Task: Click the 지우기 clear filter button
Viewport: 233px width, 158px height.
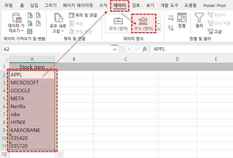Action: [217, 15]
